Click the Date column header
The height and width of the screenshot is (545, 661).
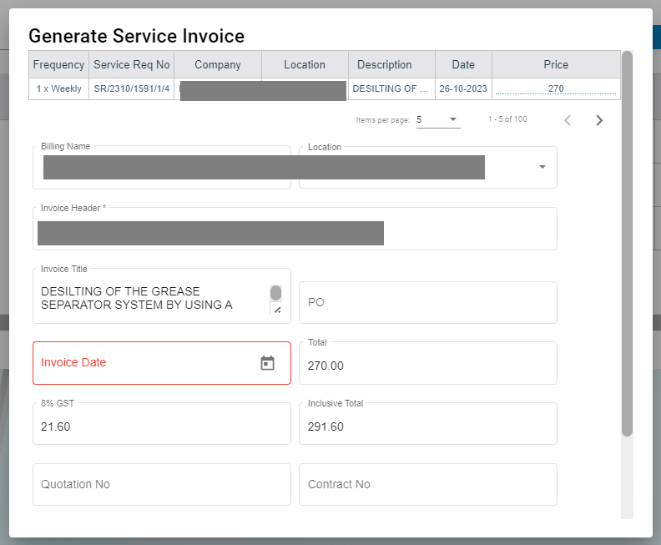pyautogui.click(x=463, y=64)
